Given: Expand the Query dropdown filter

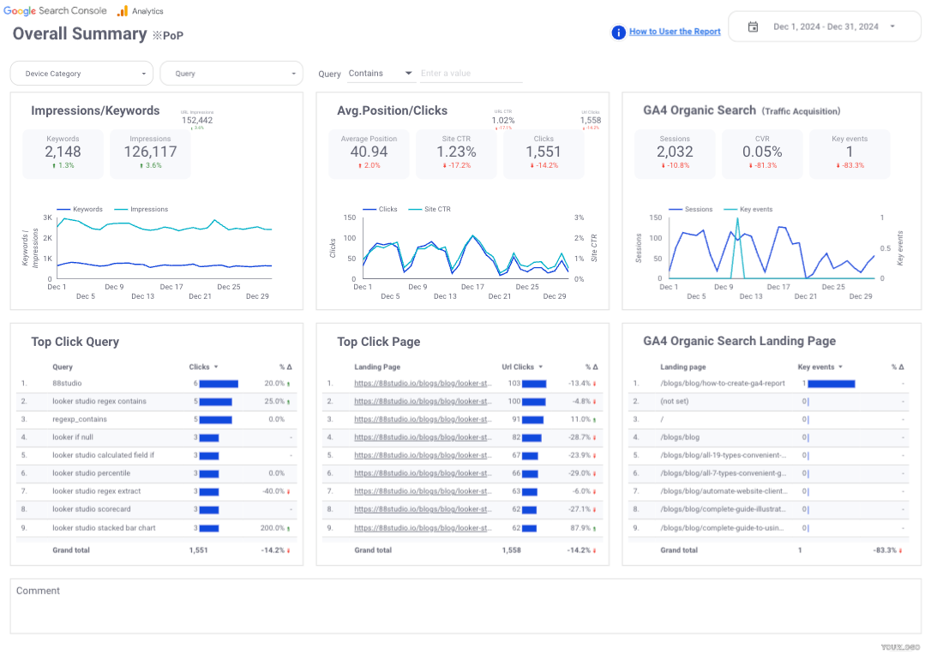Looking at the screenshot, I should click(x=231, y=74).
